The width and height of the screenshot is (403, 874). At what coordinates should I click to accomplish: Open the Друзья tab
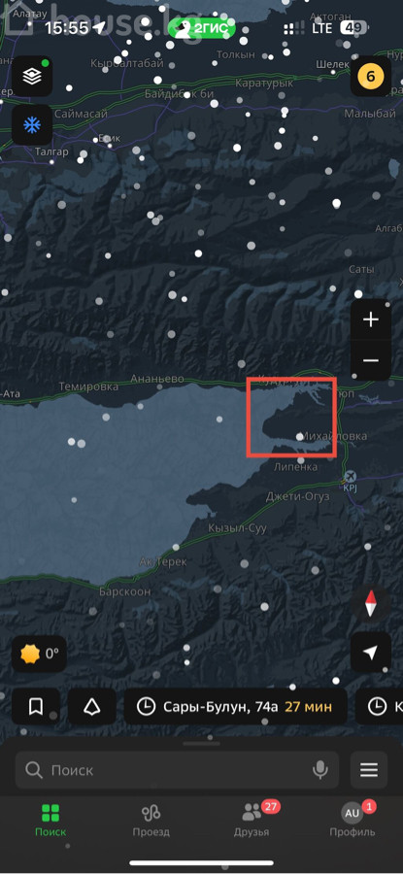[x=252, y=821]
